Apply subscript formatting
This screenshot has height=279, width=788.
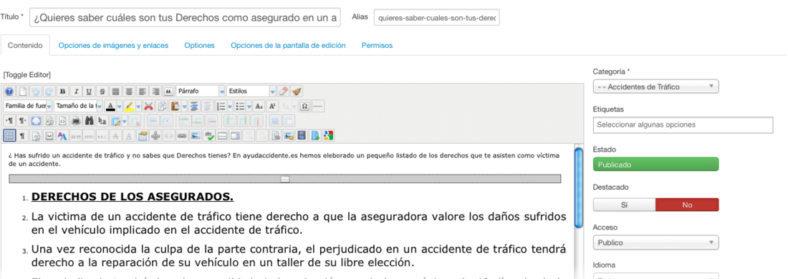coord(259,106)
